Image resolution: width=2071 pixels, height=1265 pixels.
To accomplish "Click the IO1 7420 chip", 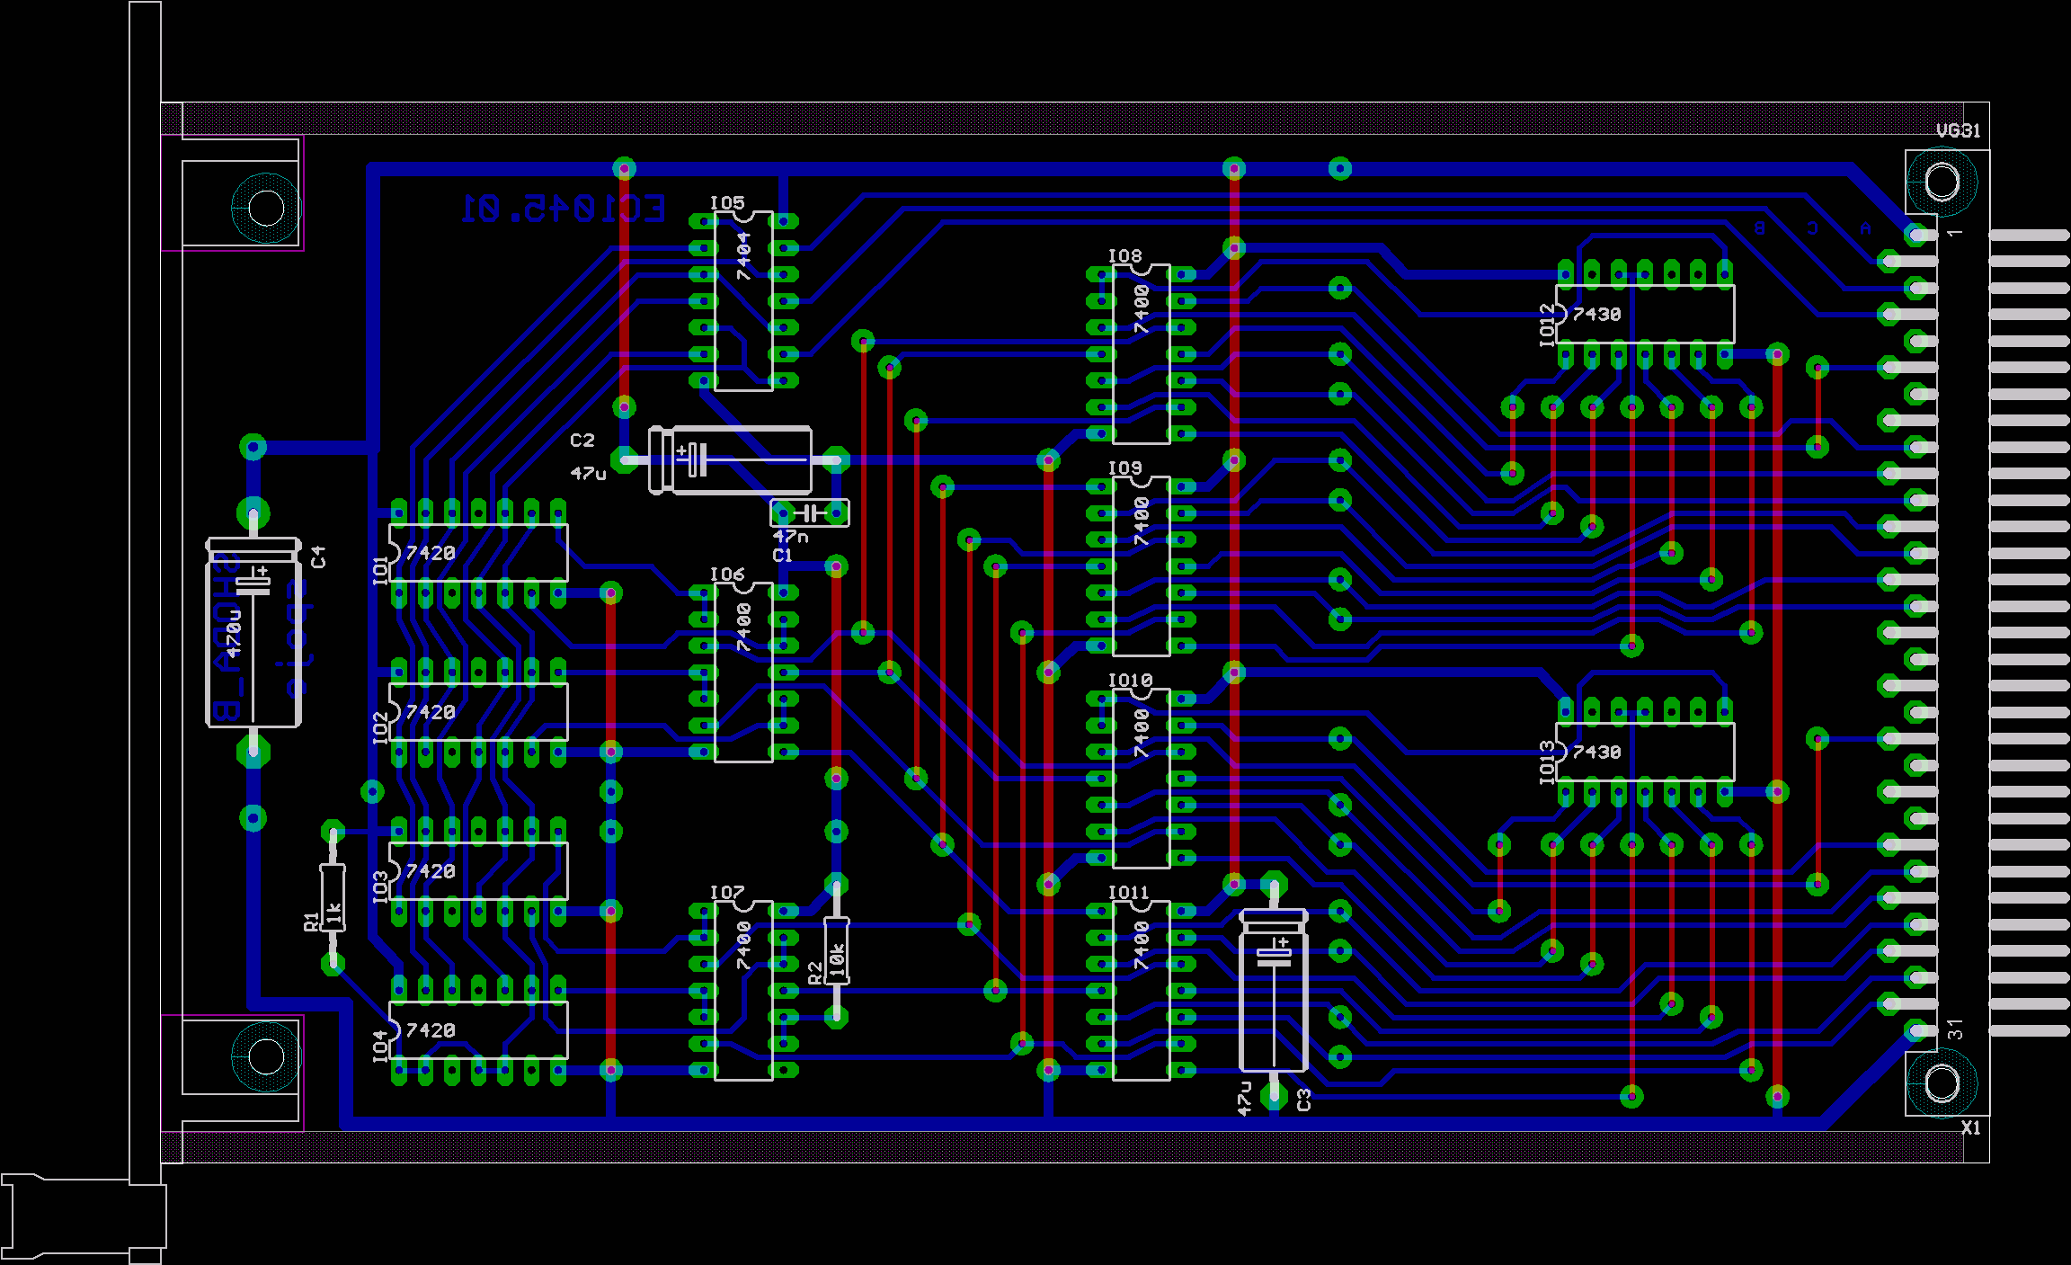I will click(477, 553).
